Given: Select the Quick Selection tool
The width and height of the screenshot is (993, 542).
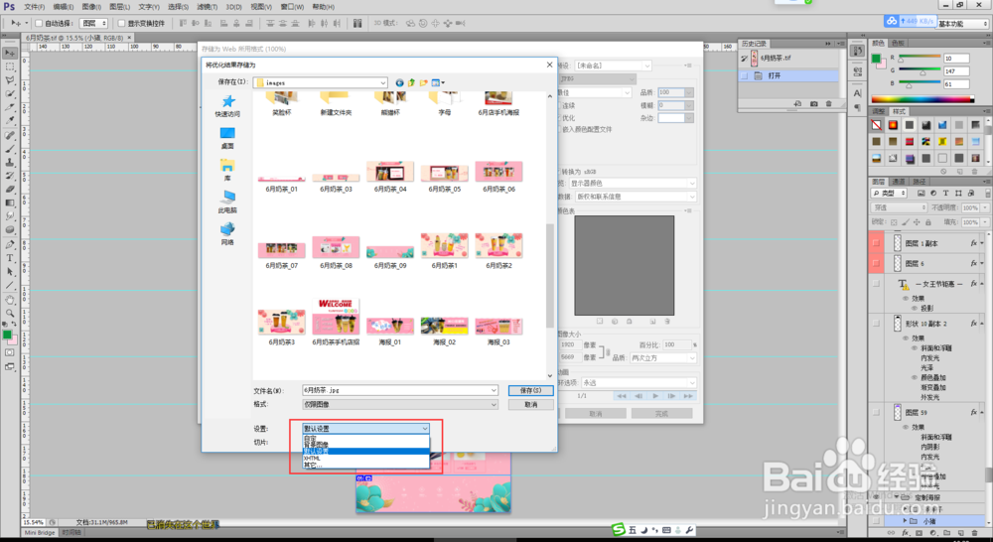Looking at the screenshot, I should 10,93.
